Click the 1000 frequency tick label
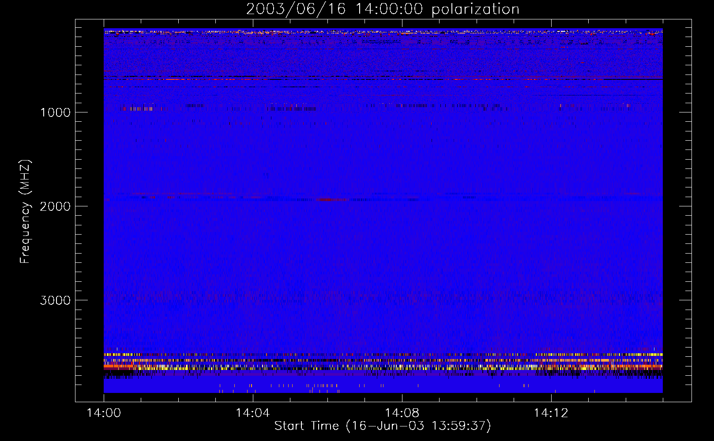The width and height of the screenshot is (714, 441). click(55, 112)
